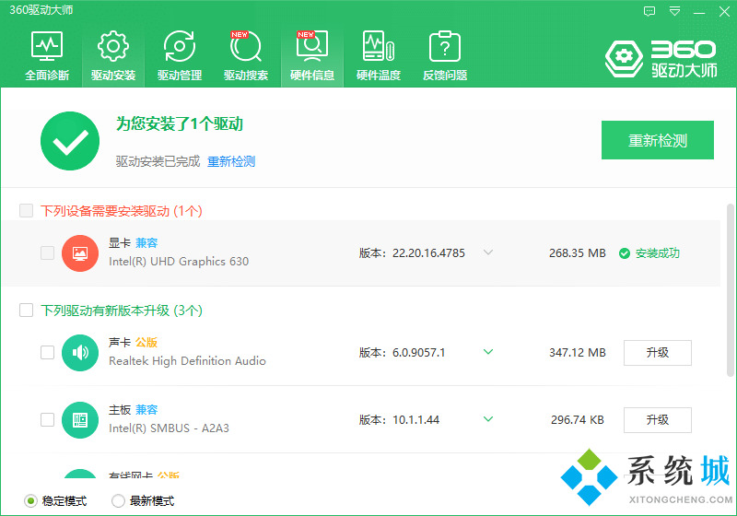737x516 pixels.
Task: Click the Intel(R) SMBUS - A2A3 text
Action: point(169,428)
